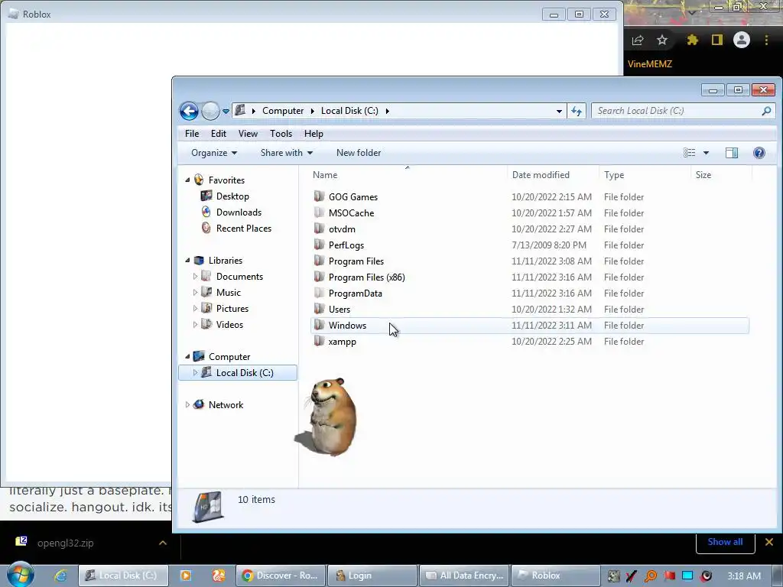The height and width of the screenshot is (587, 783).
Task: Collapse the Libraries tree group
Action: click(x=188, y=261)
